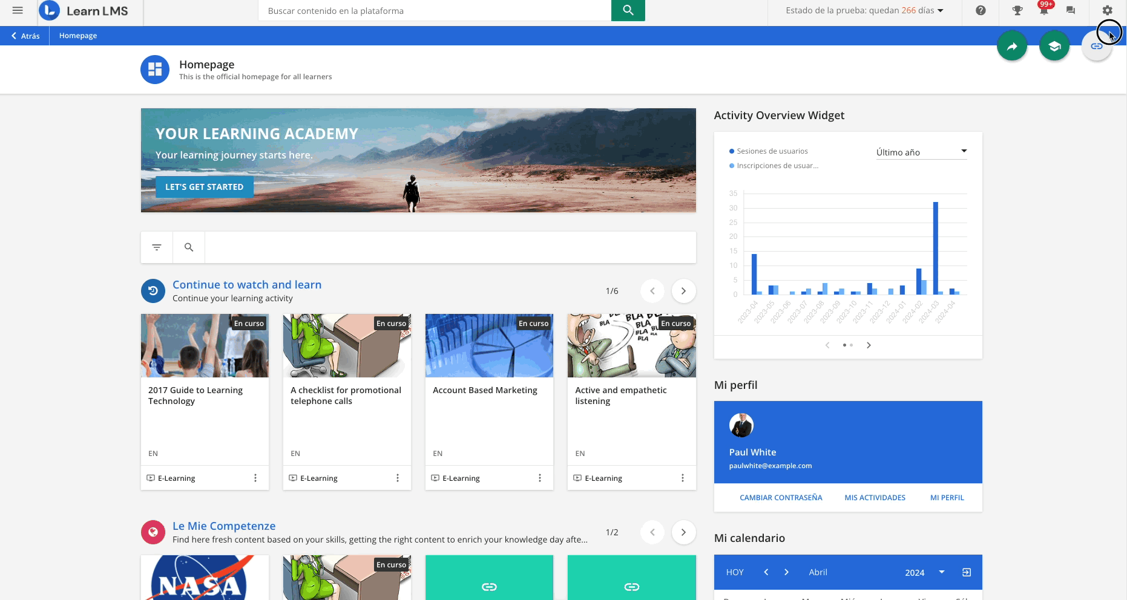
Task: Click the catalog filter text field
Action: (450, 247)
